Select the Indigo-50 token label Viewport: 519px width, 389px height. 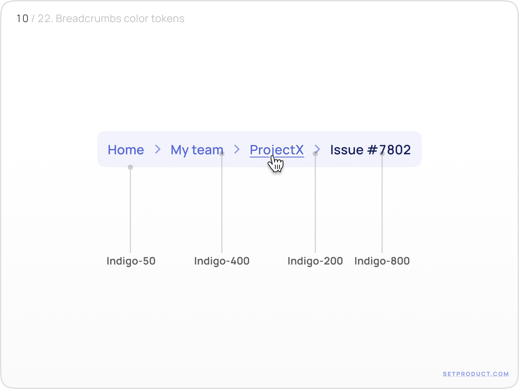pyautogui.click(x=131, y=261)
